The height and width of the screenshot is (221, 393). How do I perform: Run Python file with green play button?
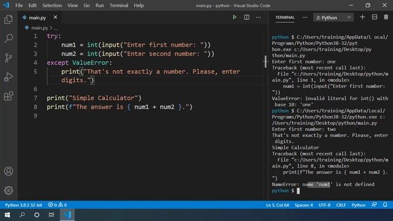click(235, 17)
